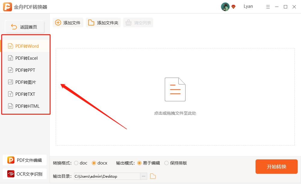Click the 开始转换 button
This screenshot has height=184, width=301.
click(x=276, y=167)
